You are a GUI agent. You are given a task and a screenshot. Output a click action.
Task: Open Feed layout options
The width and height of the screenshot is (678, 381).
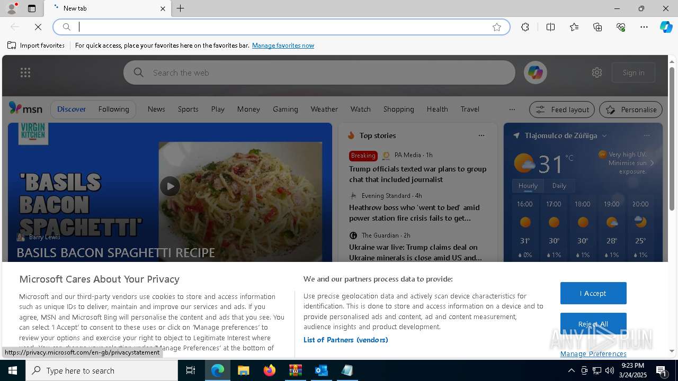[x=562, y=110]
